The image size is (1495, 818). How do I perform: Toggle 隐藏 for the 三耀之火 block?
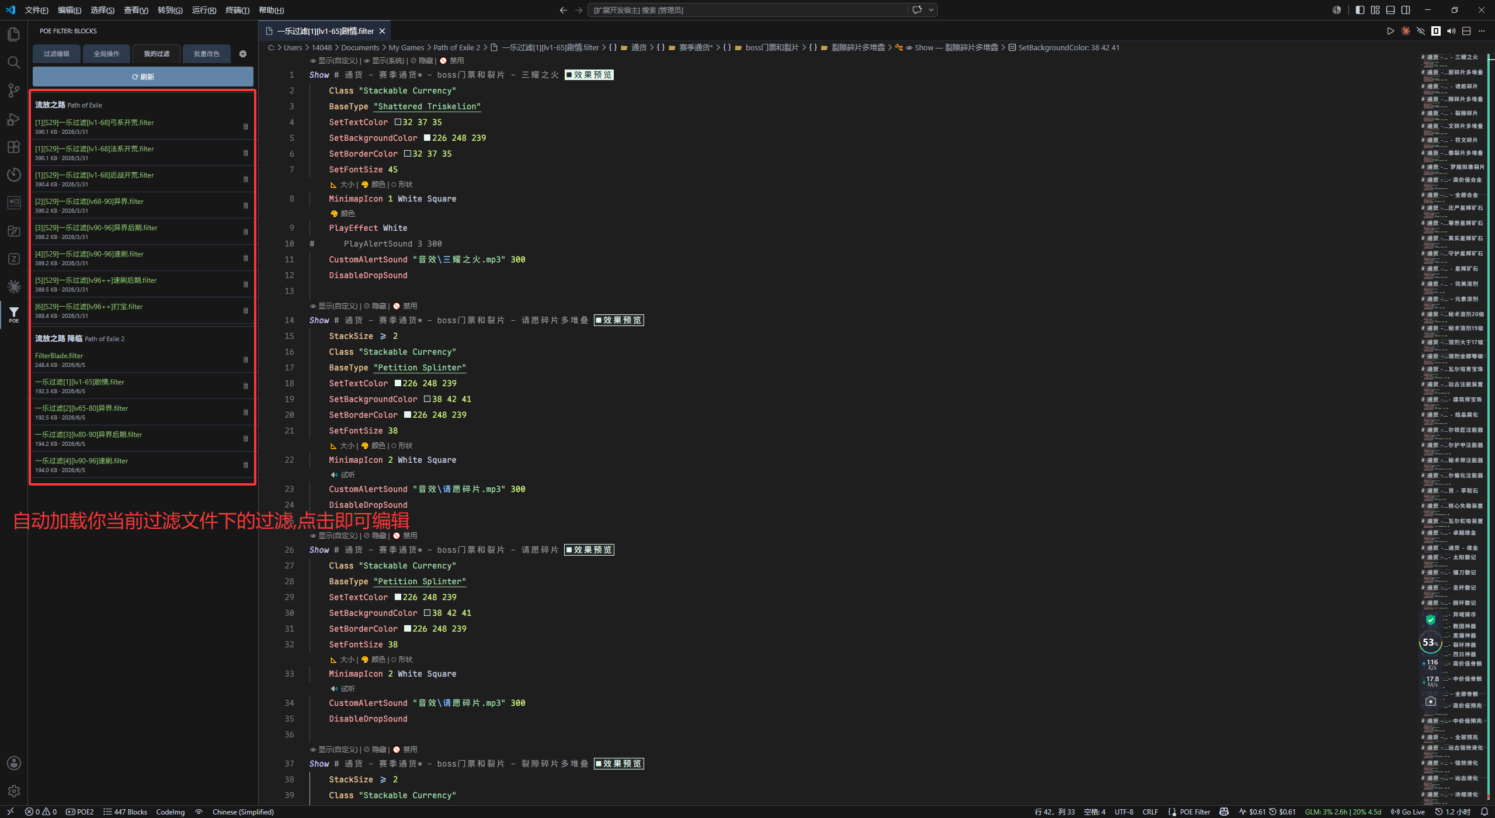422,61
